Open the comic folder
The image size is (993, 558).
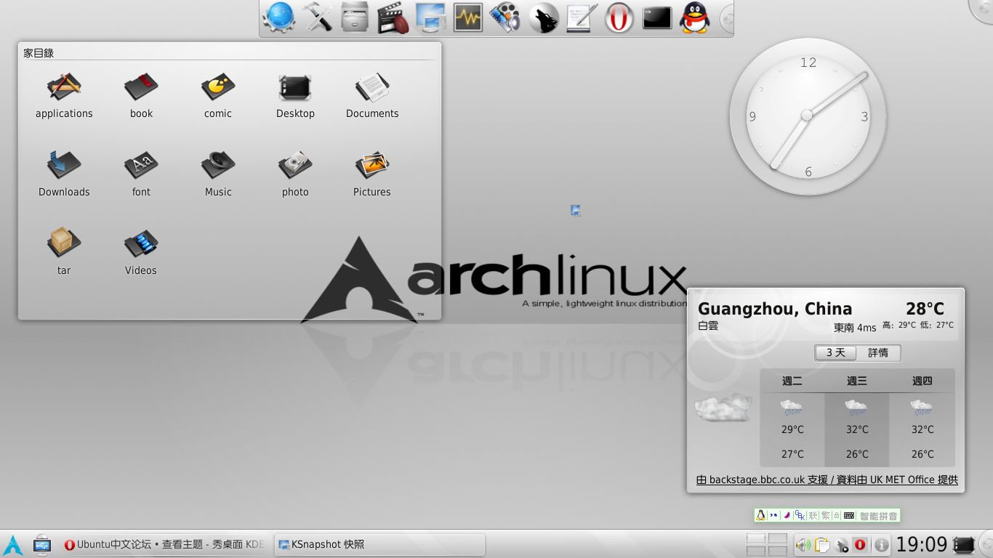coord(218,96)
